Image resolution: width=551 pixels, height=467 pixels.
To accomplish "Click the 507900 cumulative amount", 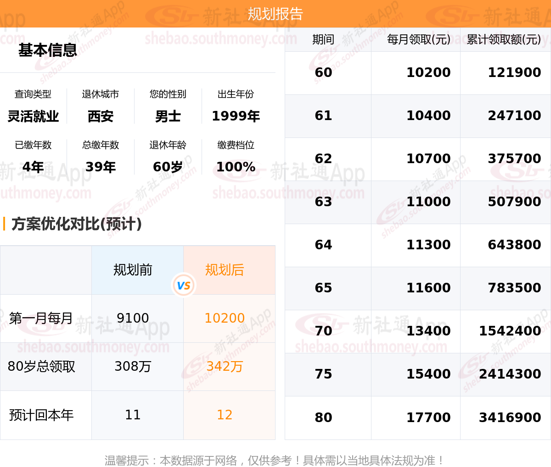I will click(x=514, y=202).
